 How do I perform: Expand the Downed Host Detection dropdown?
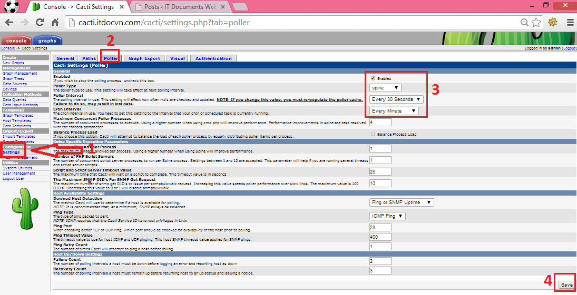[402, 202]
